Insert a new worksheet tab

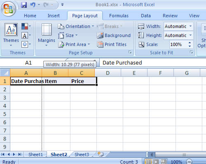point(101,154)
